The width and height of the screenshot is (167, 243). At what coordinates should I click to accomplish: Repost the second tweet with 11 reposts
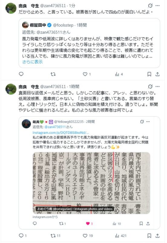point(55,236)
